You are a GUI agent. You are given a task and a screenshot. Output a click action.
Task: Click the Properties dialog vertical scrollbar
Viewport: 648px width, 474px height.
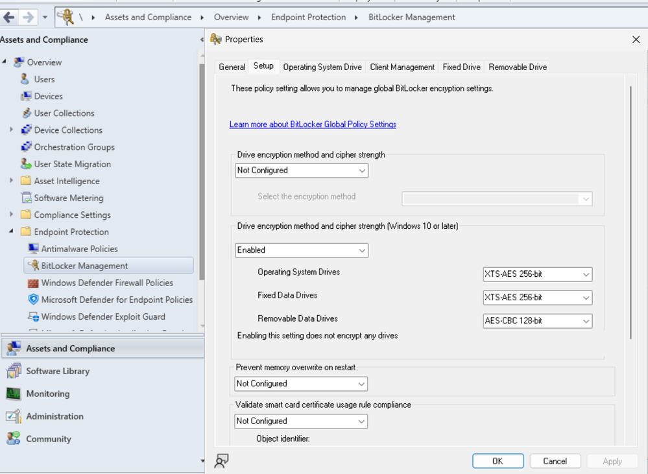[x=630, y=213]
